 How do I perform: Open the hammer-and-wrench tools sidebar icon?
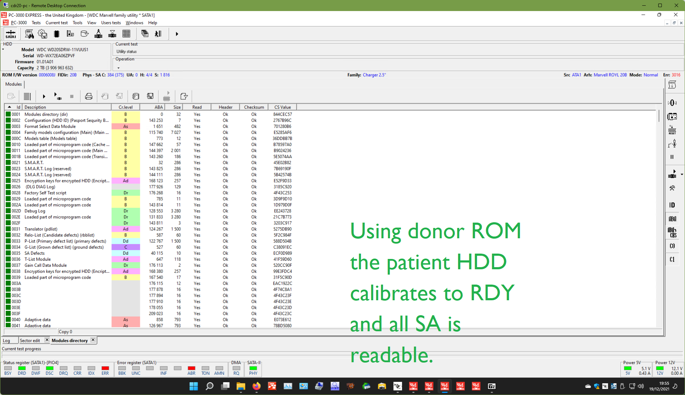pos(672,188)
